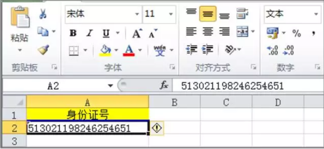This screenshot has height=149, width=324.
Task: Click the Increase Decimal icon
Action: (x=272, y=50)
